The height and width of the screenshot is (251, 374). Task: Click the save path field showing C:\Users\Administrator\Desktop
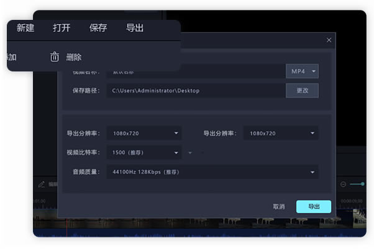point(196,91)
